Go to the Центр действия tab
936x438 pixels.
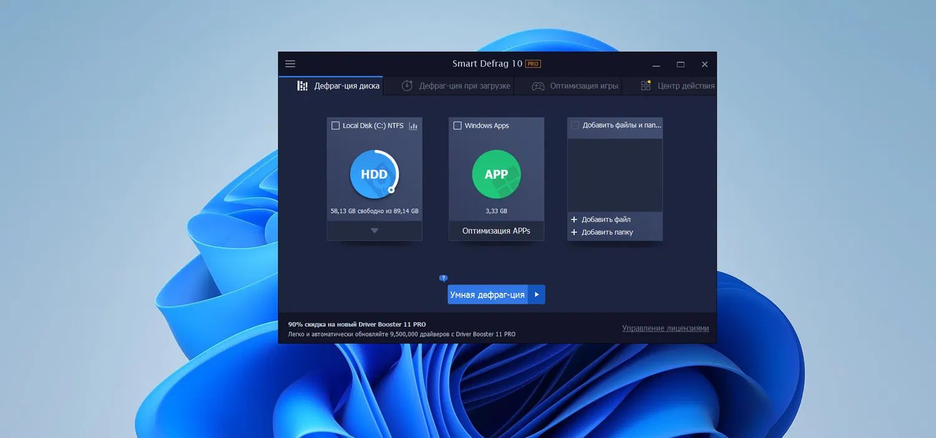point(678,86)
